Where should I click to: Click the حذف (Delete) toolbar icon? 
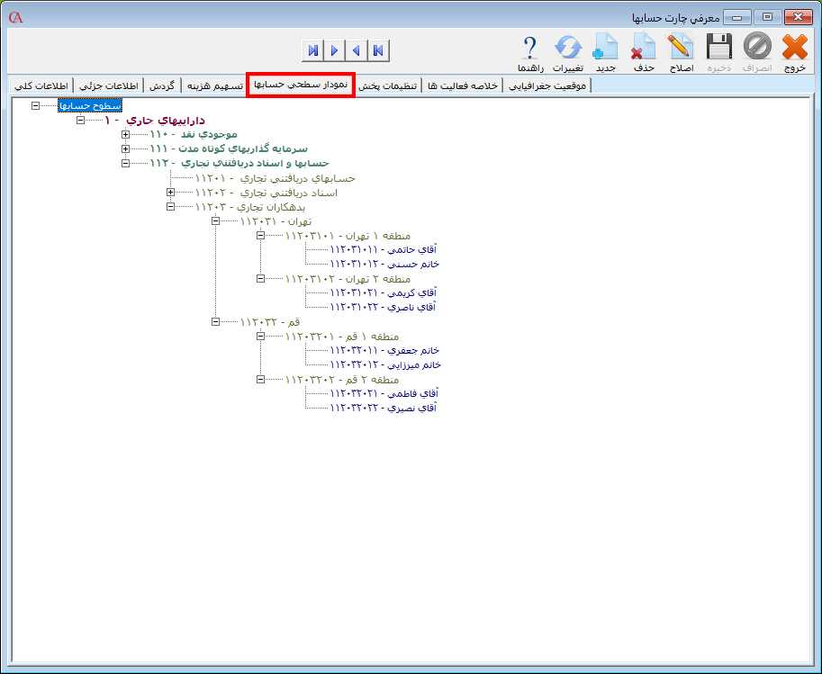coord(643,48)
